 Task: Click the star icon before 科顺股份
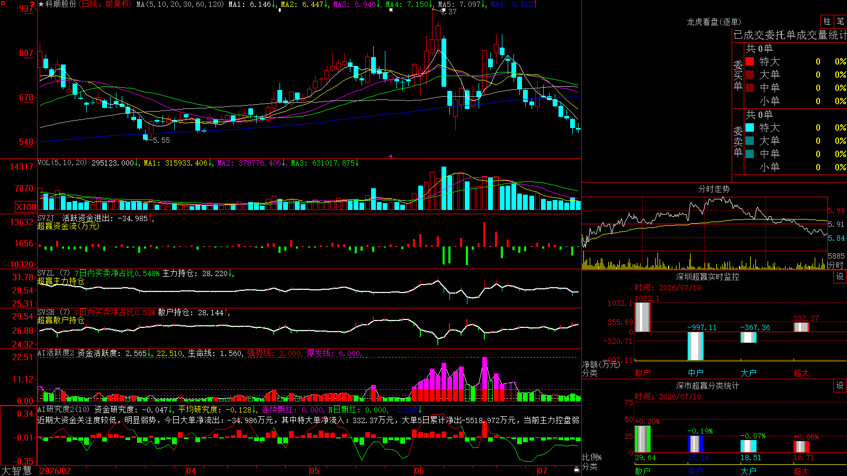(41, 4)
